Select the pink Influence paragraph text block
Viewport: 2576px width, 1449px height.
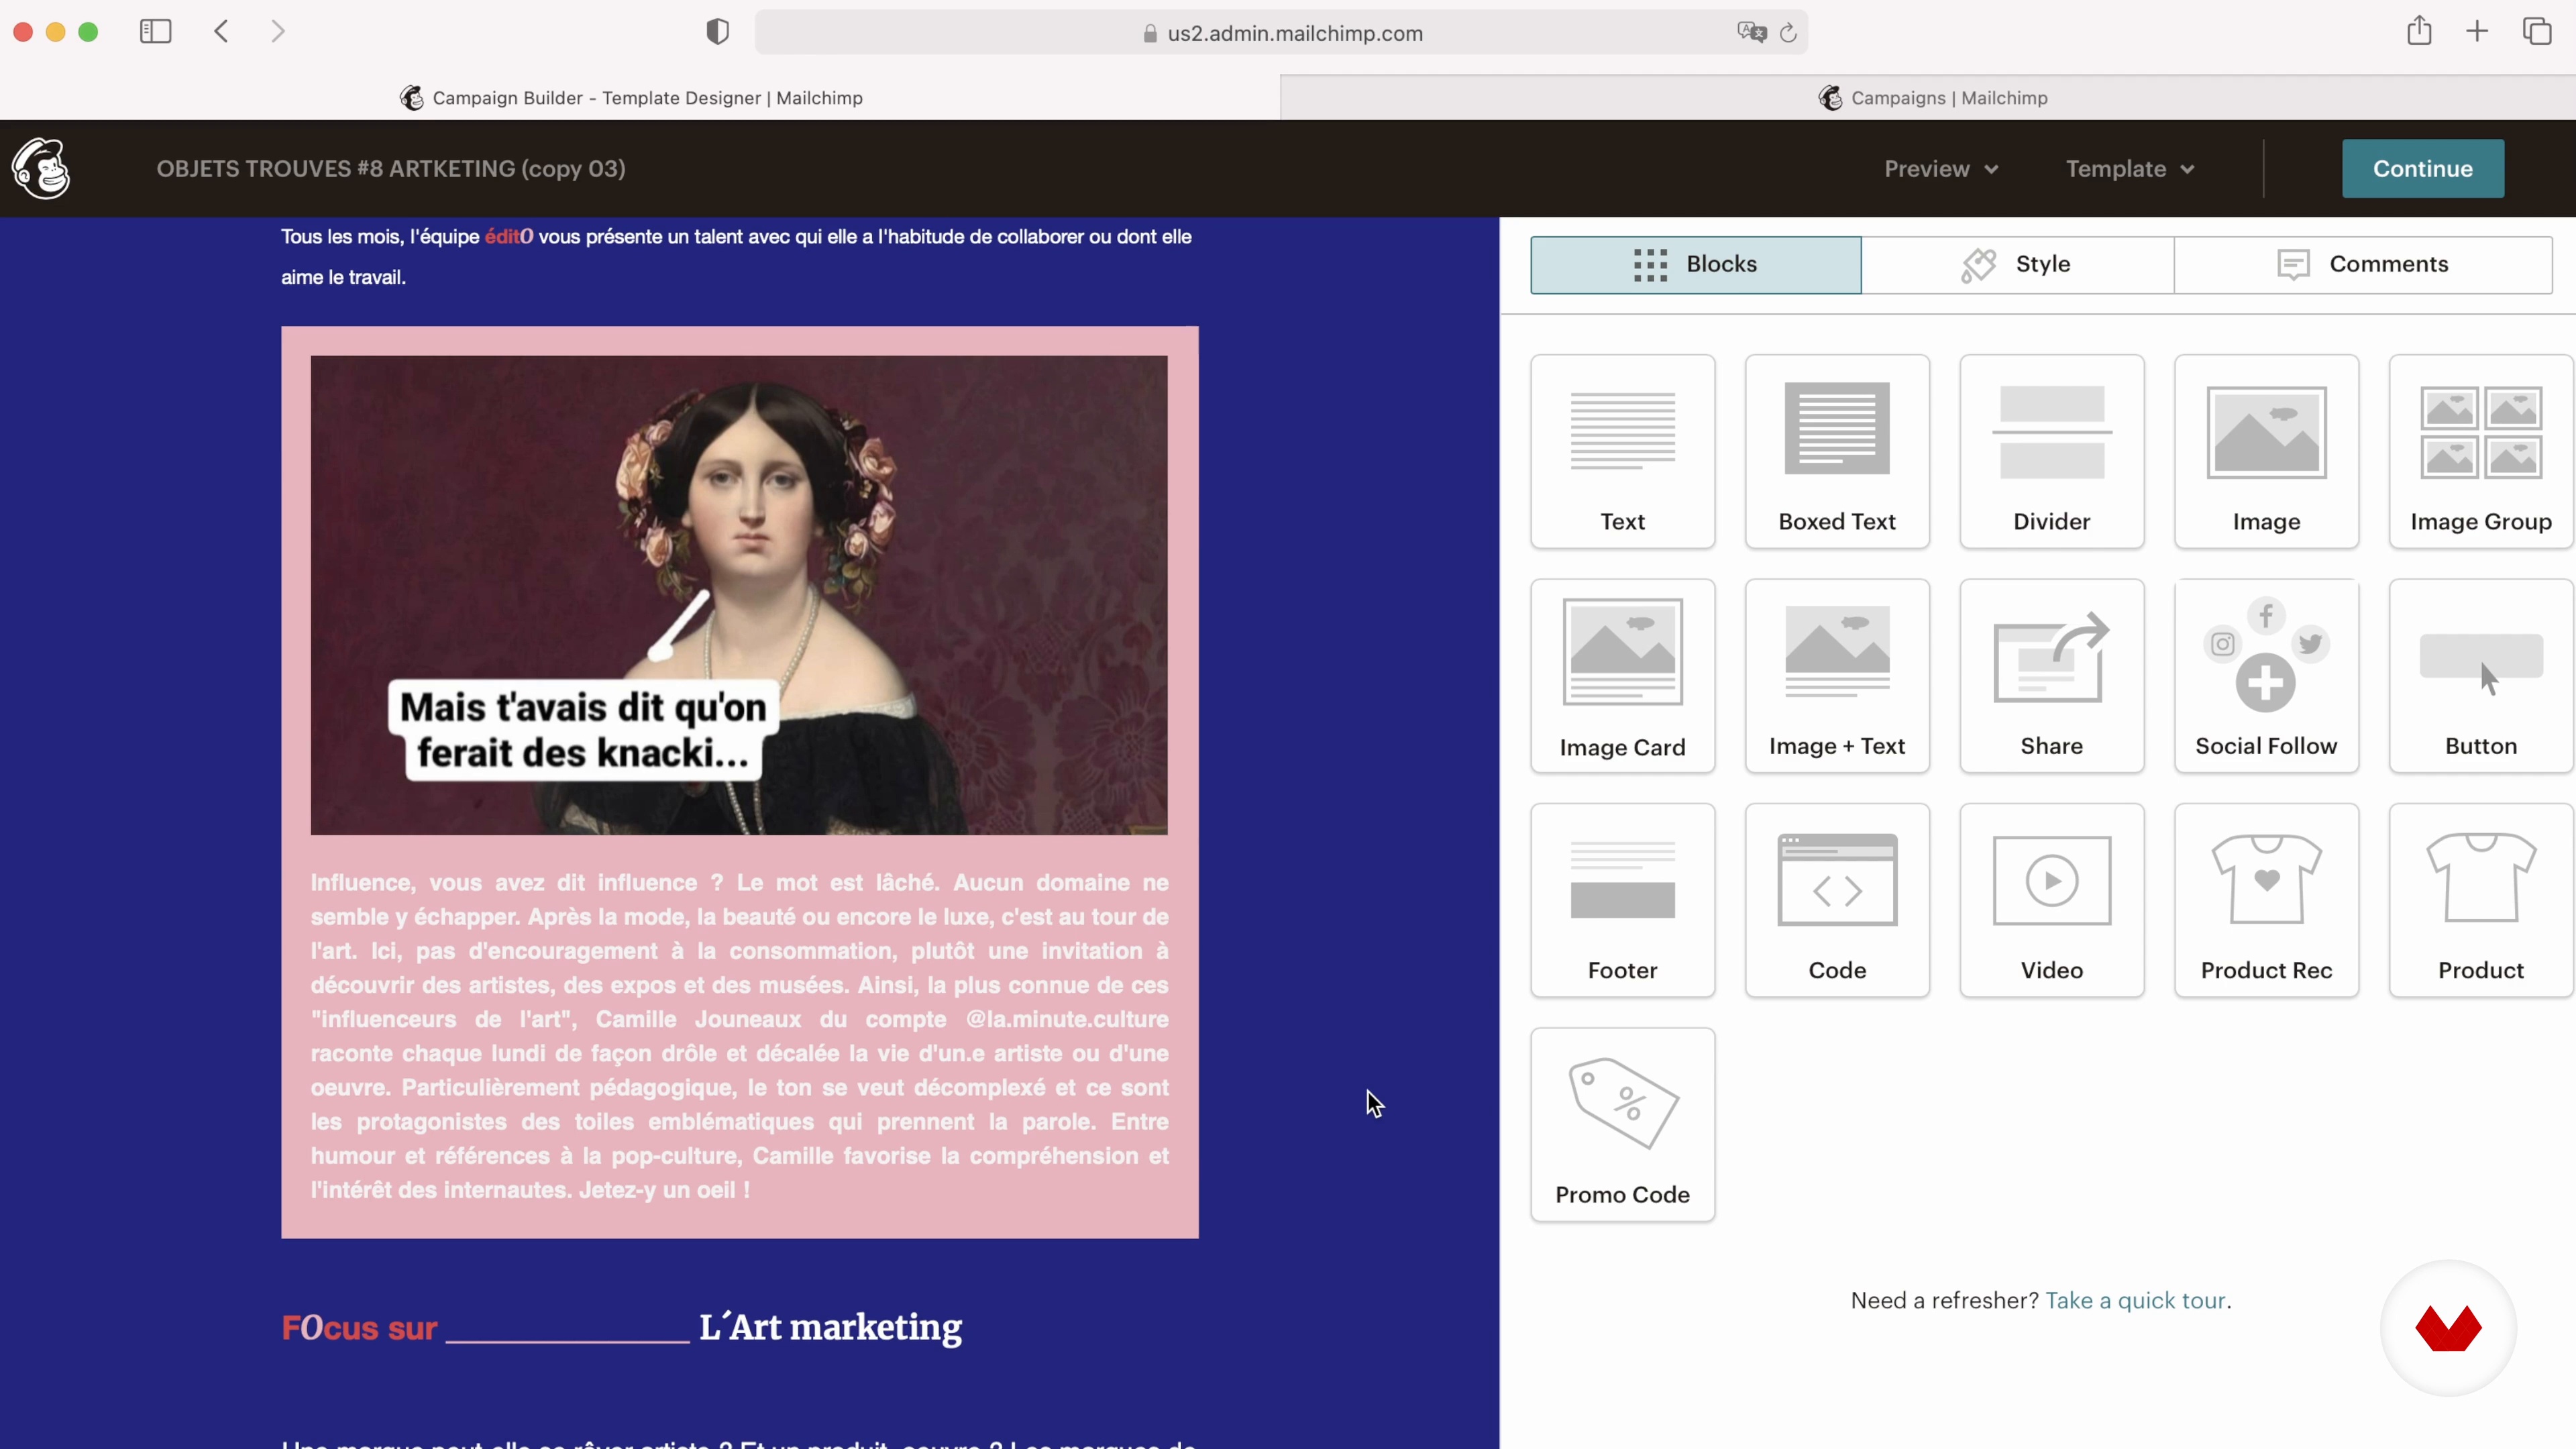739,1036
